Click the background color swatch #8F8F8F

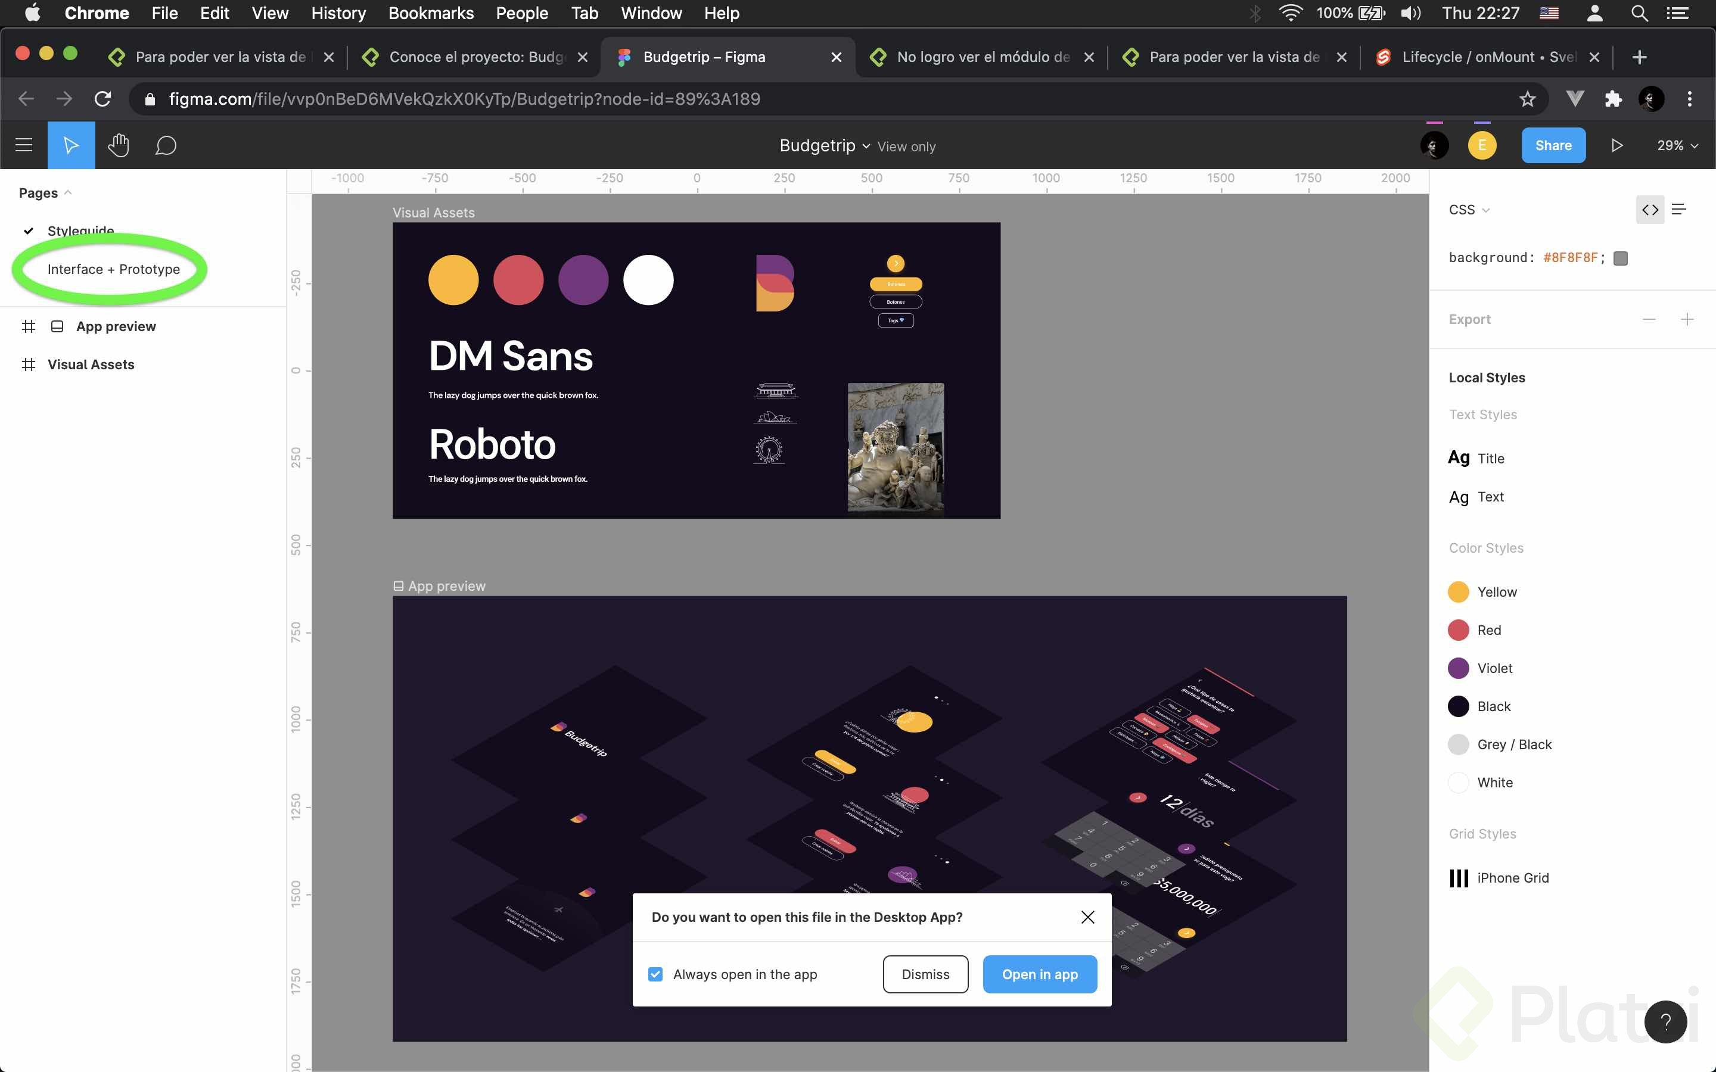(x=1620, y=258)
